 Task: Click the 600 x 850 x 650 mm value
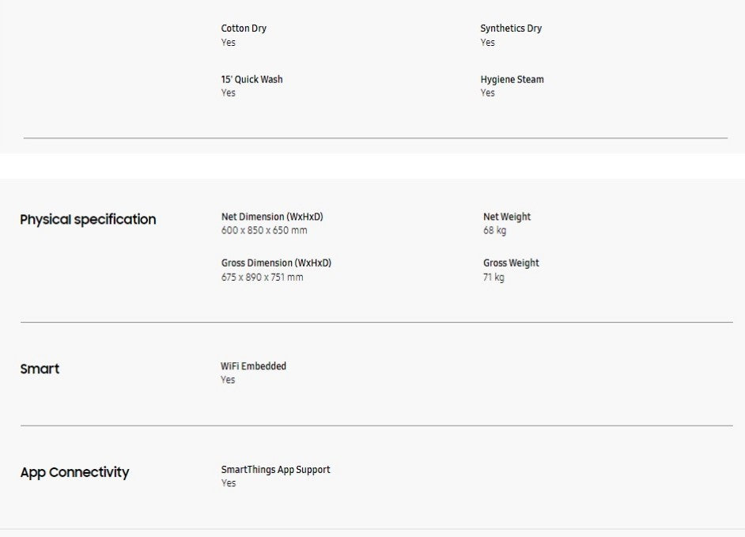(x=264, y=231)
